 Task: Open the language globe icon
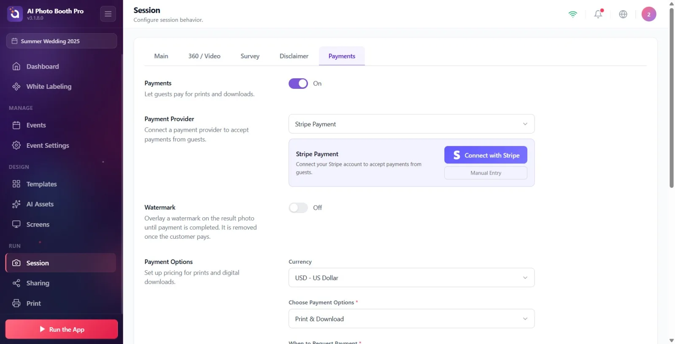click(x=623, y=14)
